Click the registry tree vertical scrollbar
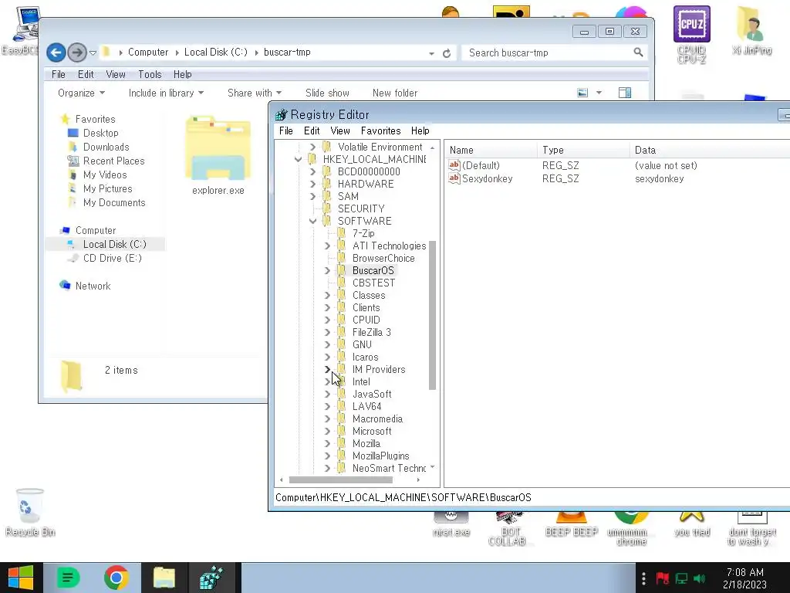This screenshot has height=593, width=790. click(432, 315)
